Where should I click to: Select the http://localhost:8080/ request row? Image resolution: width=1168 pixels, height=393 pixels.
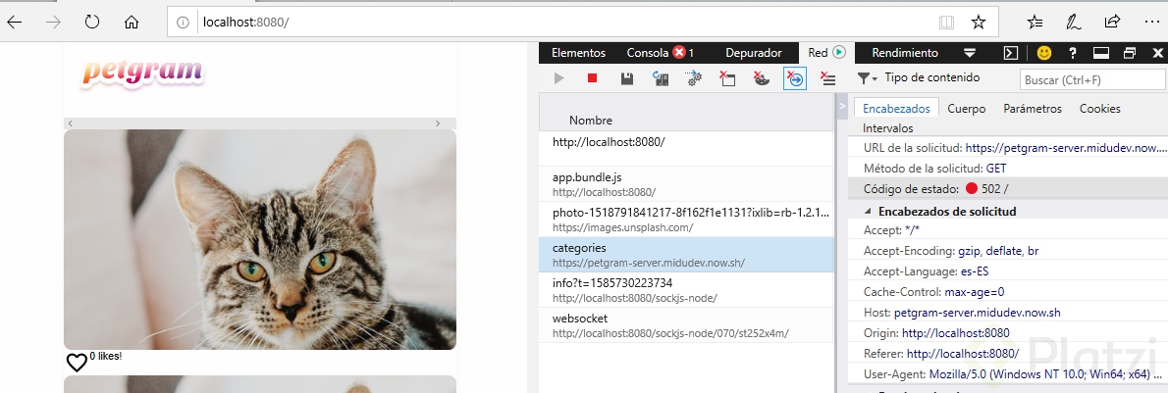pyautogui.click(x=687, y=149)
